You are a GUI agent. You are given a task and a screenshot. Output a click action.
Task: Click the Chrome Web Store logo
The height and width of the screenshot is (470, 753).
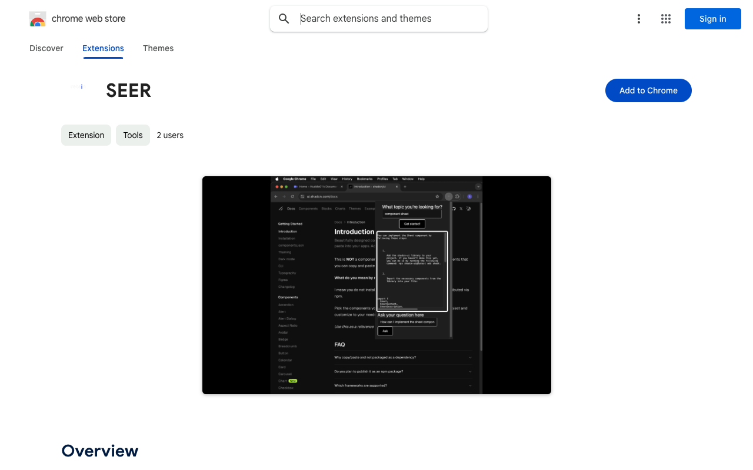(38, 19)
